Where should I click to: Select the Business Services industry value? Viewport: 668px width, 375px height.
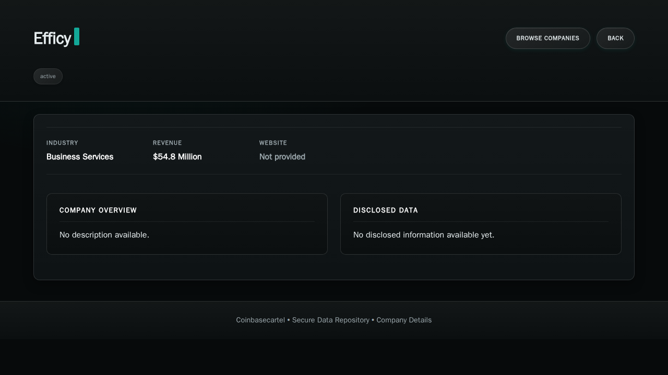pyautogui.click(x=80, y=157)
